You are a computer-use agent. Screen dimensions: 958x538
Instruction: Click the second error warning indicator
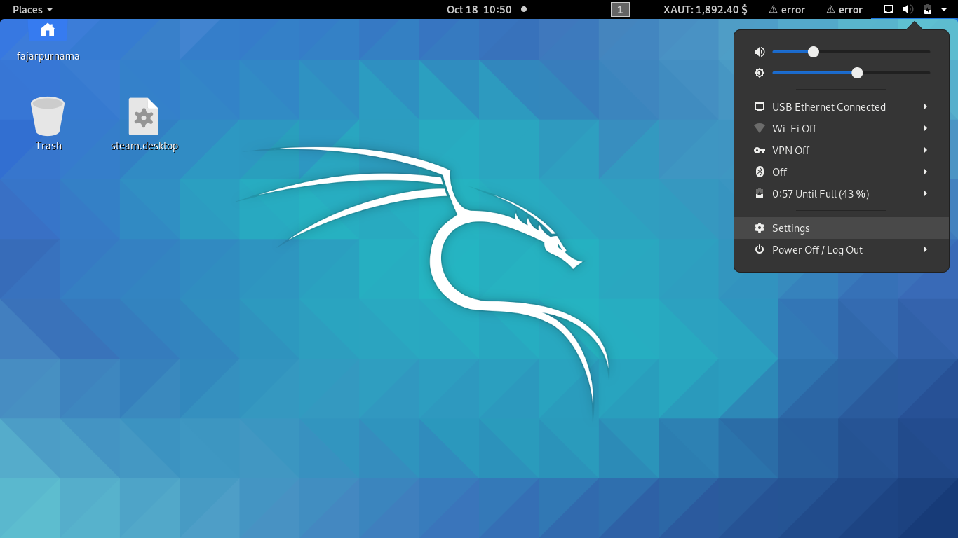tap(844, 9)
